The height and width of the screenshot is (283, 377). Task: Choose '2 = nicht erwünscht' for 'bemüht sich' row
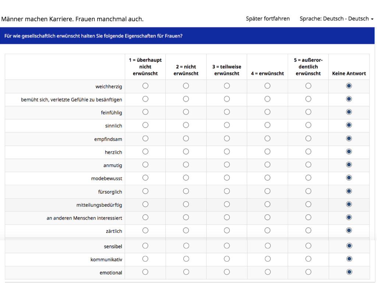186,99
